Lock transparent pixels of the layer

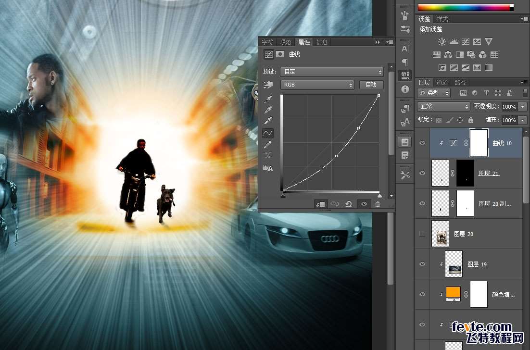point(439,120)
